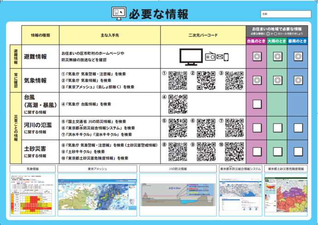Image resolution: width=318 pixels, height=225 pixels.
Task: Check 避難情報 box under 豪雨のとき
Action: 298,57
